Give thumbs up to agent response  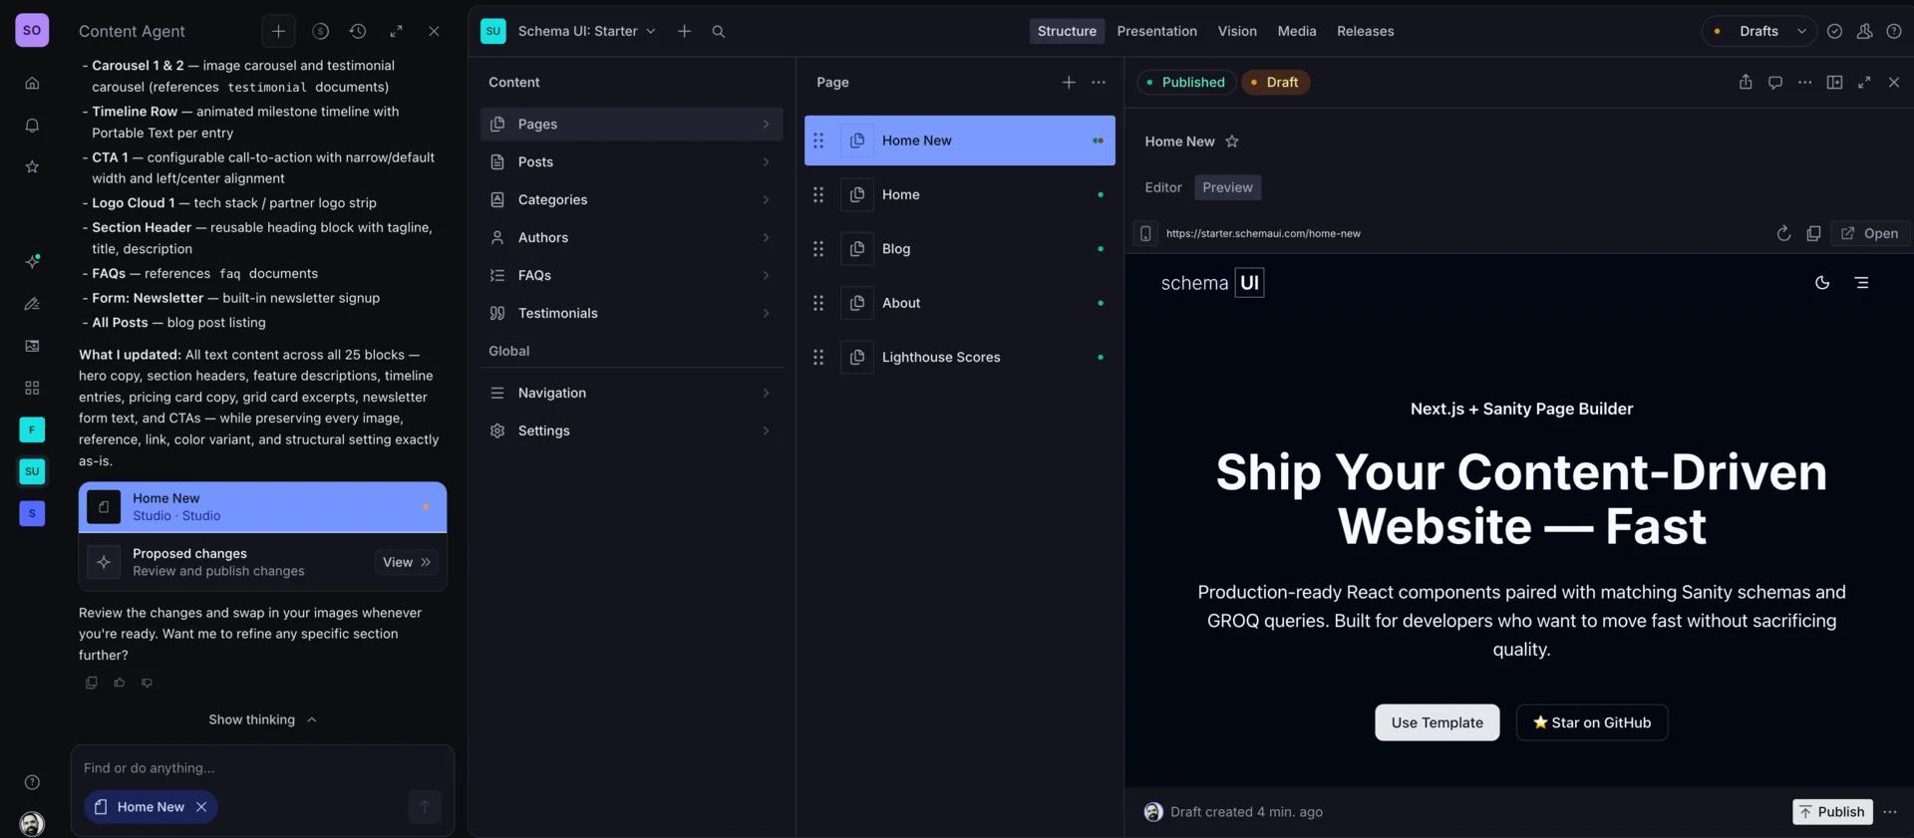[x=120, y=683]
